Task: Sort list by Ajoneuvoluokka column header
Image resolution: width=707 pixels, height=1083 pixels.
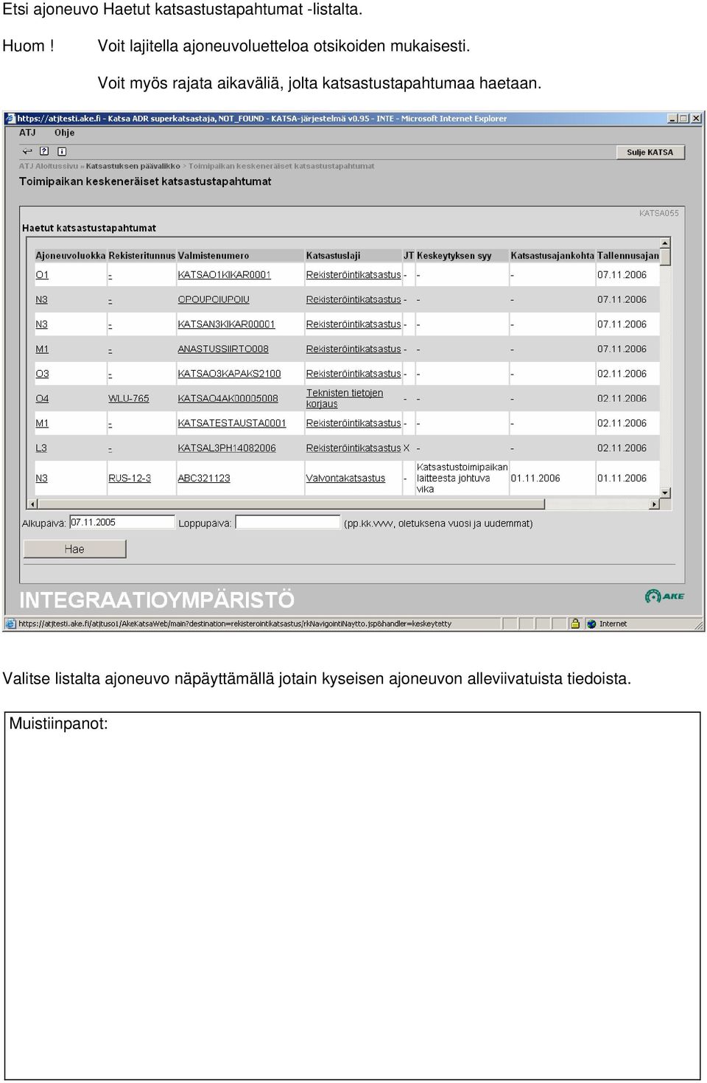Action: (71, 256)
